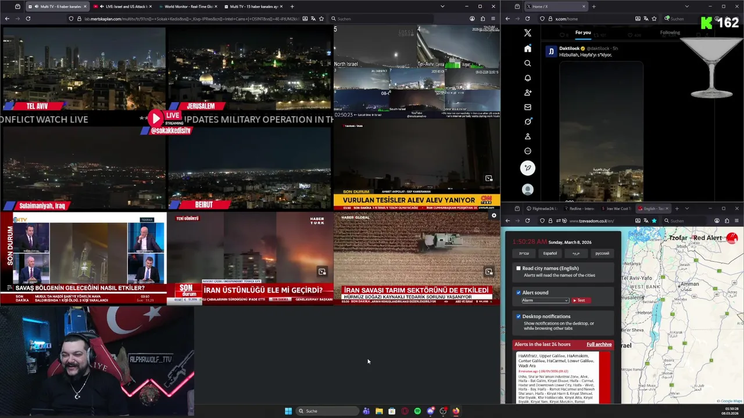Click the red Test alarm button

(581, 300)
